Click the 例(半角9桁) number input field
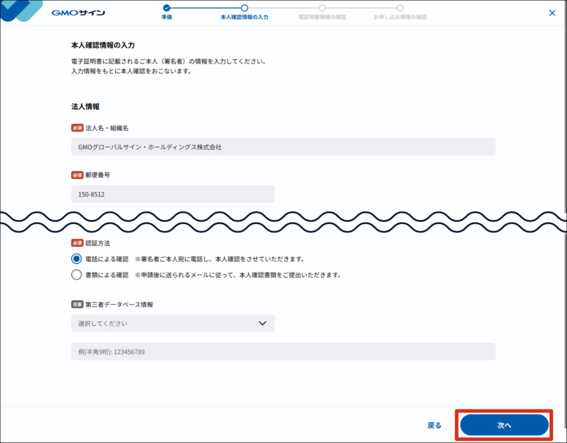The height and width of the screenshot is (443, 567). tap(283, 351)
